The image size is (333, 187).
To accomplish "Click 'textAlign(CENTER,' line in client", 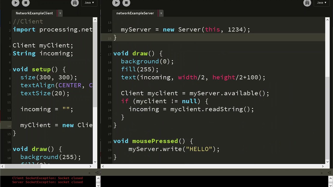I will coord(56,85).
